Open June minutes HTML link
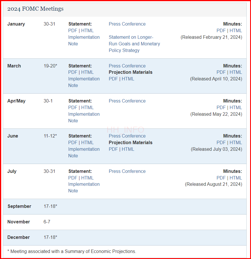Screen dimensions: 251x259 tap(236, 142)
